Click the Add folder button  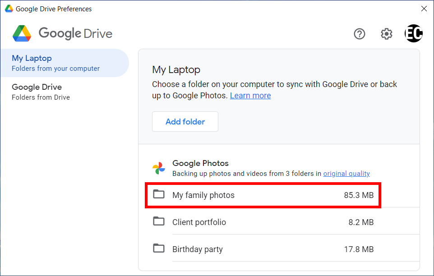[x=185, y=122]
